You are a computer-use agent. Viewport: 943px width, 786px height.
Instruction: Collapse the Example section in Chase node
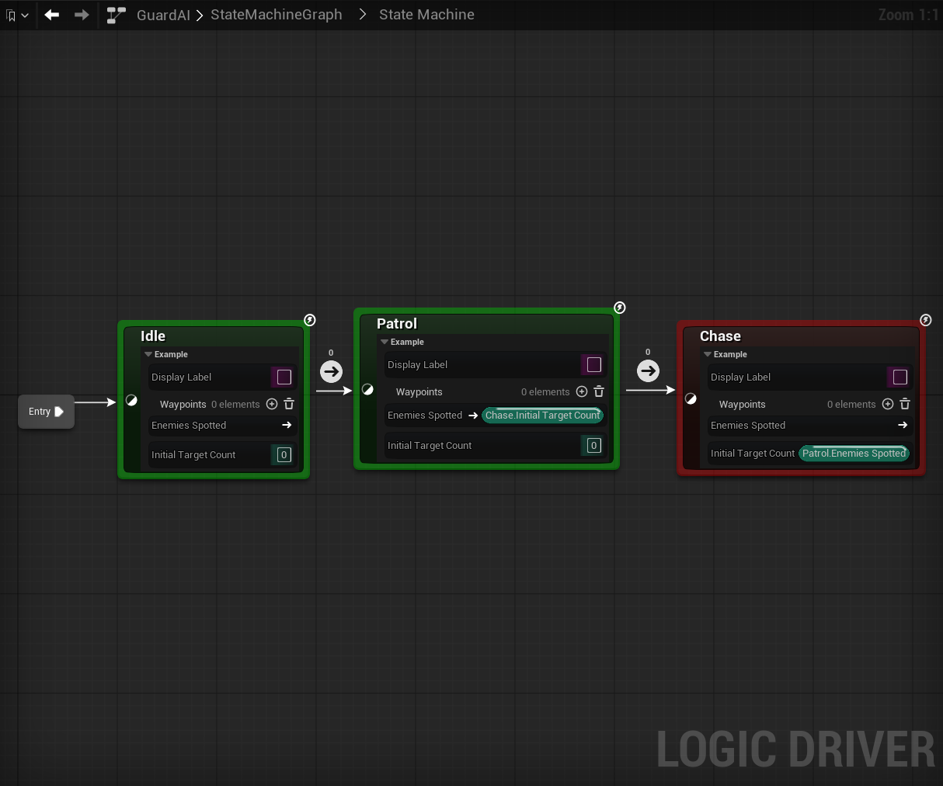pyautogui.click(x=708, y=354)
